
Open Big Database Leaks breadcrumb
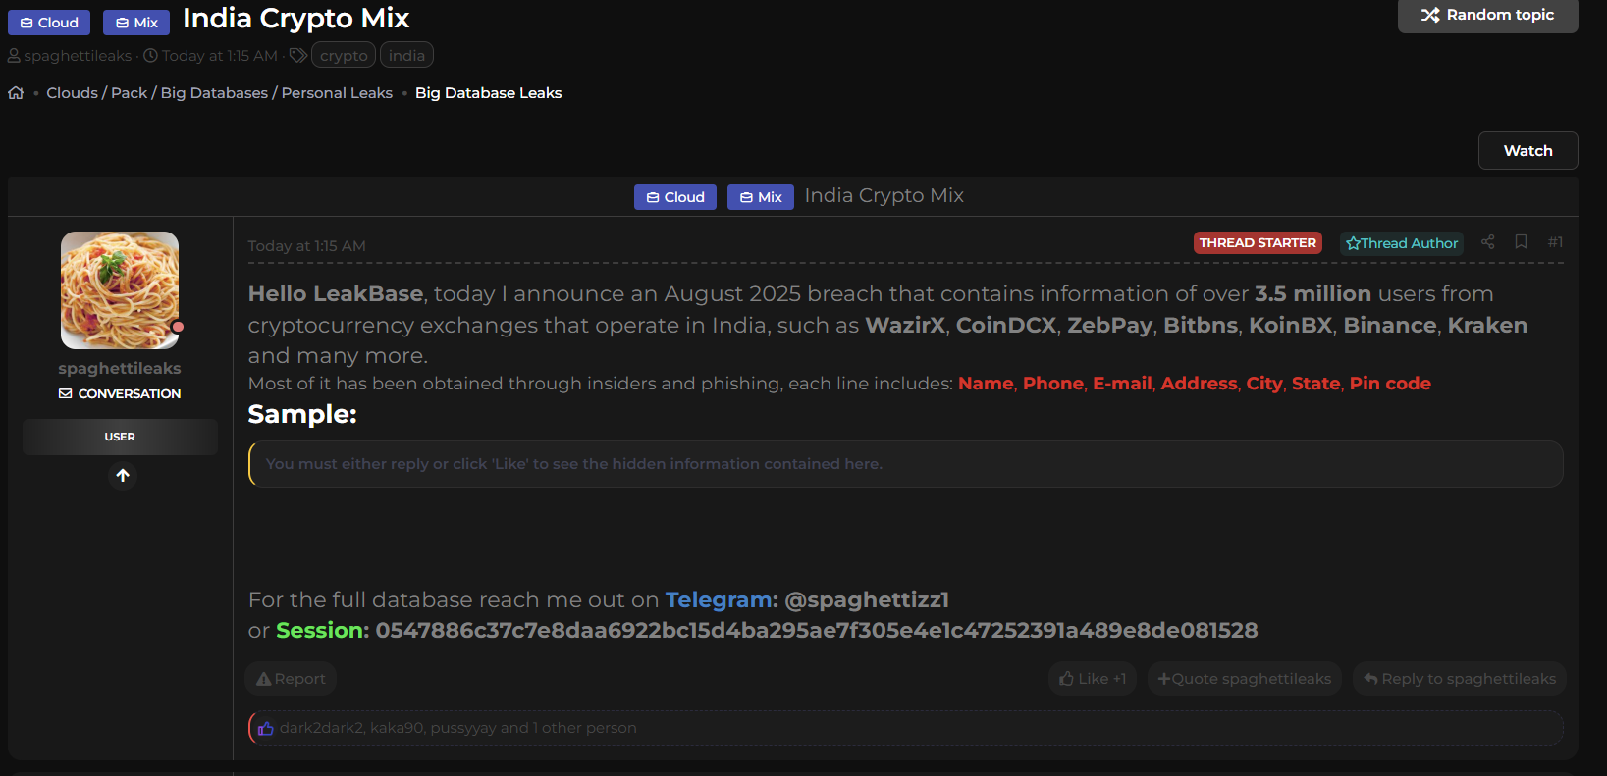pyautogui.click(x=488, y=93)
